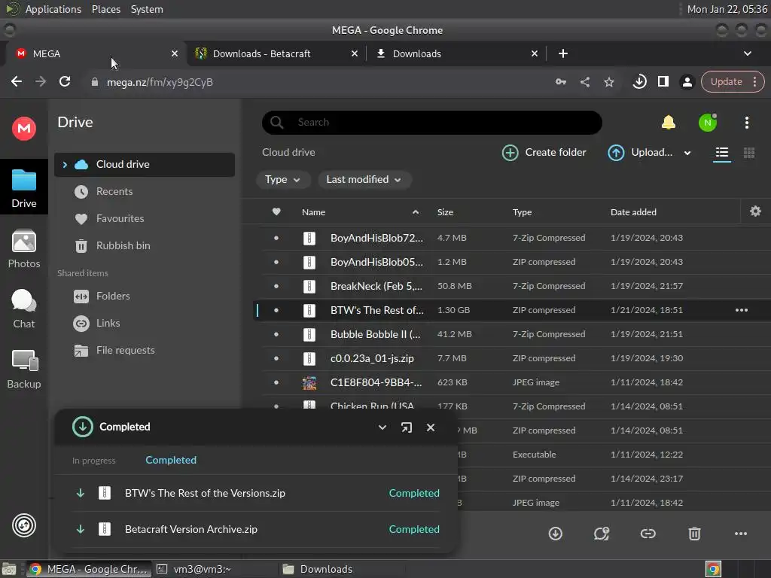Select the C1E8F804-9BB4 JPEG thumbnail
The image size is (771, 578).
(309, 382)
